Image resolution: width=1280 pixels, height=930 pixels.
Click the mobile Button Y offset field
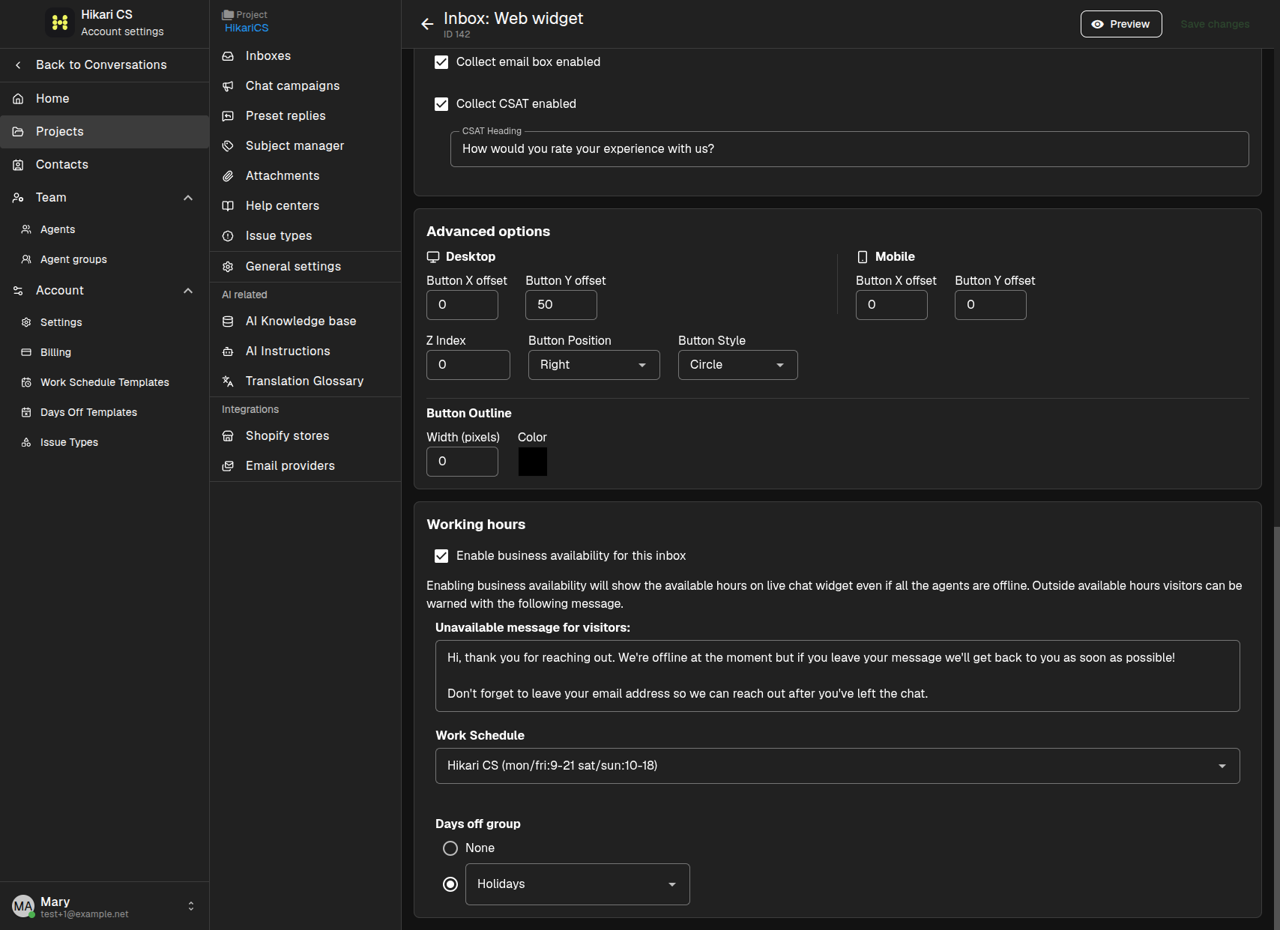coord(991,305)
